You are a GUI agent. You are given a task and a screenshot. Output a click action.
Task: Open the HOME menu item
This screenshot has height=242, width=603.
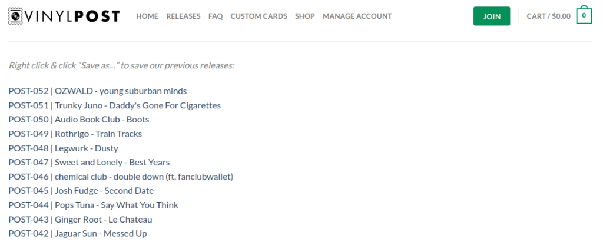click(147, 16)
